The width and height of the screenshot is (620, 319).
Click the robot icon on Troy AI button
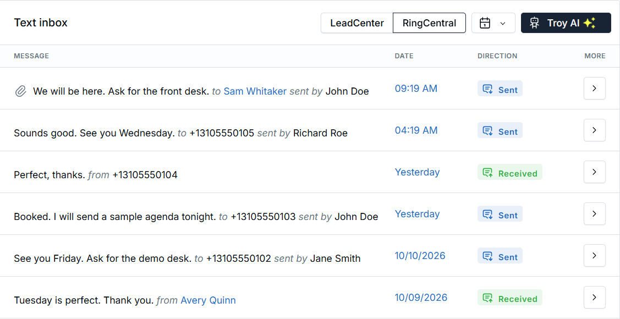tap(535, 23)
